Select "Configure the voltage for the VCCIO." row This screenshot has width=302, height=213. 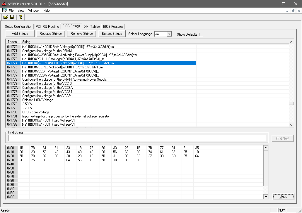(101, 84)
